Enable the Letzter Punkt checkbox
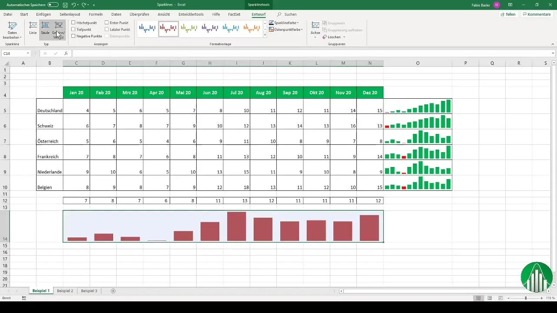The image size is (557, 313). tap(107, 30)
